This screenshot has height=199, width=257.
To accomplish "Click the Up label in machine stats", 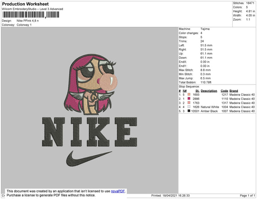I will pyautogui.click(x=181, y=54).
